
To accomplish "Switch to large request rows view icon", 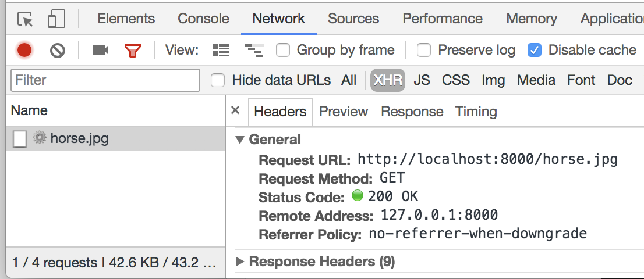I will coord(221,51).
